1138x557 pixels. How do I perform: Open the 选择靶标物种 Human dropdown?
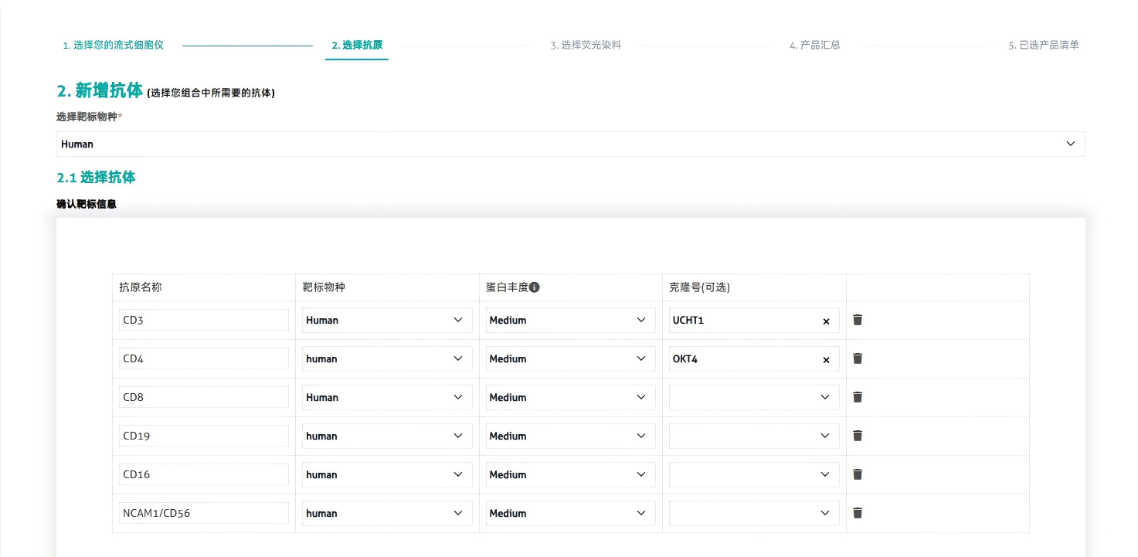tap(570, 144)
